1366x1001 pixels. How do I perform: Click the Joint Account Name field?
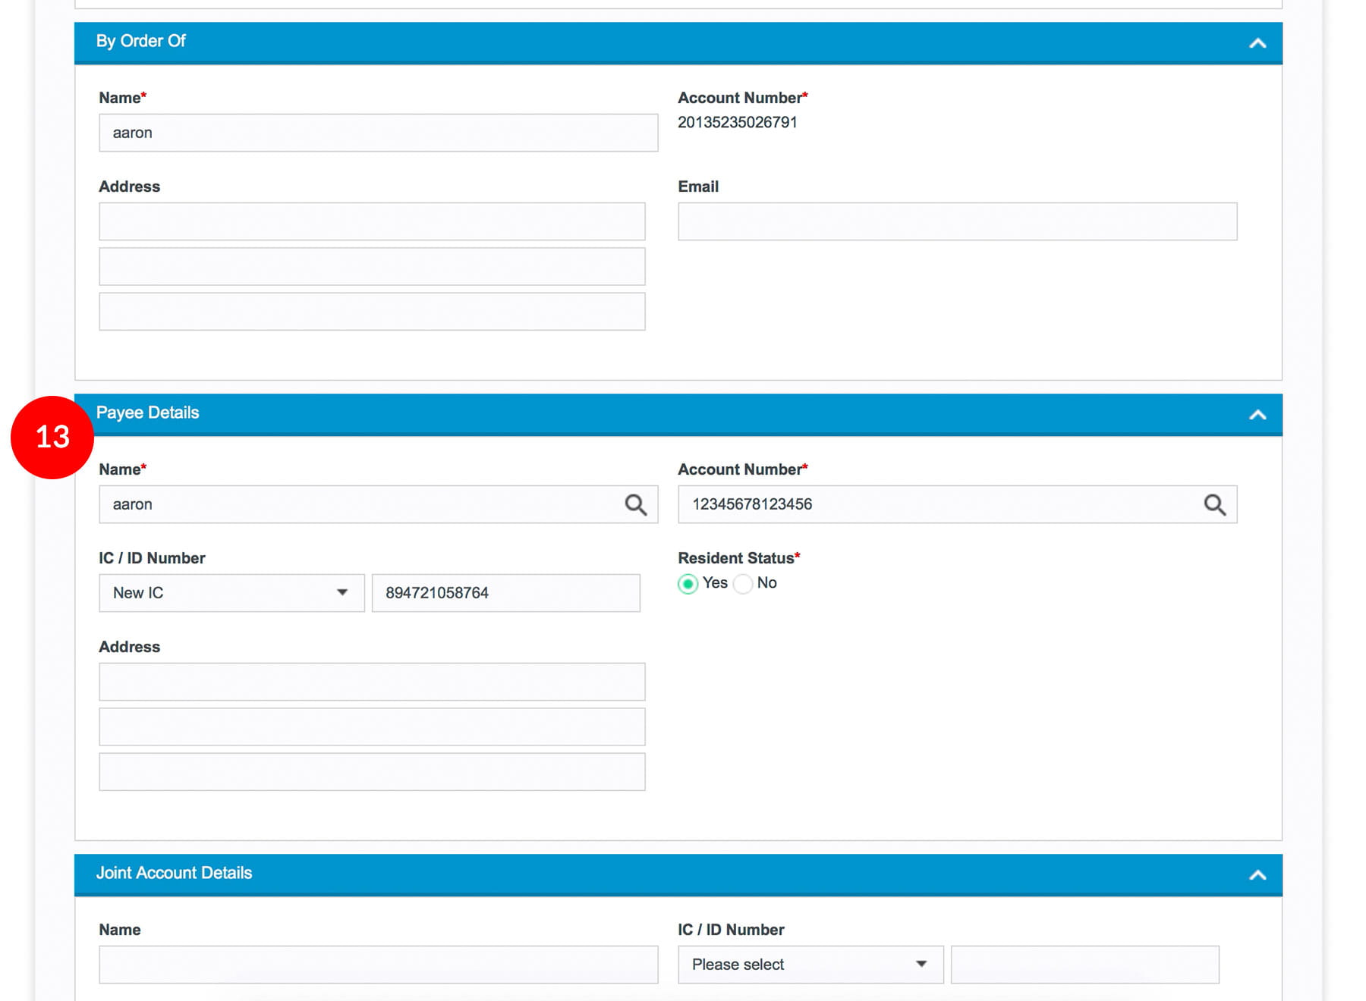(378, 965)
